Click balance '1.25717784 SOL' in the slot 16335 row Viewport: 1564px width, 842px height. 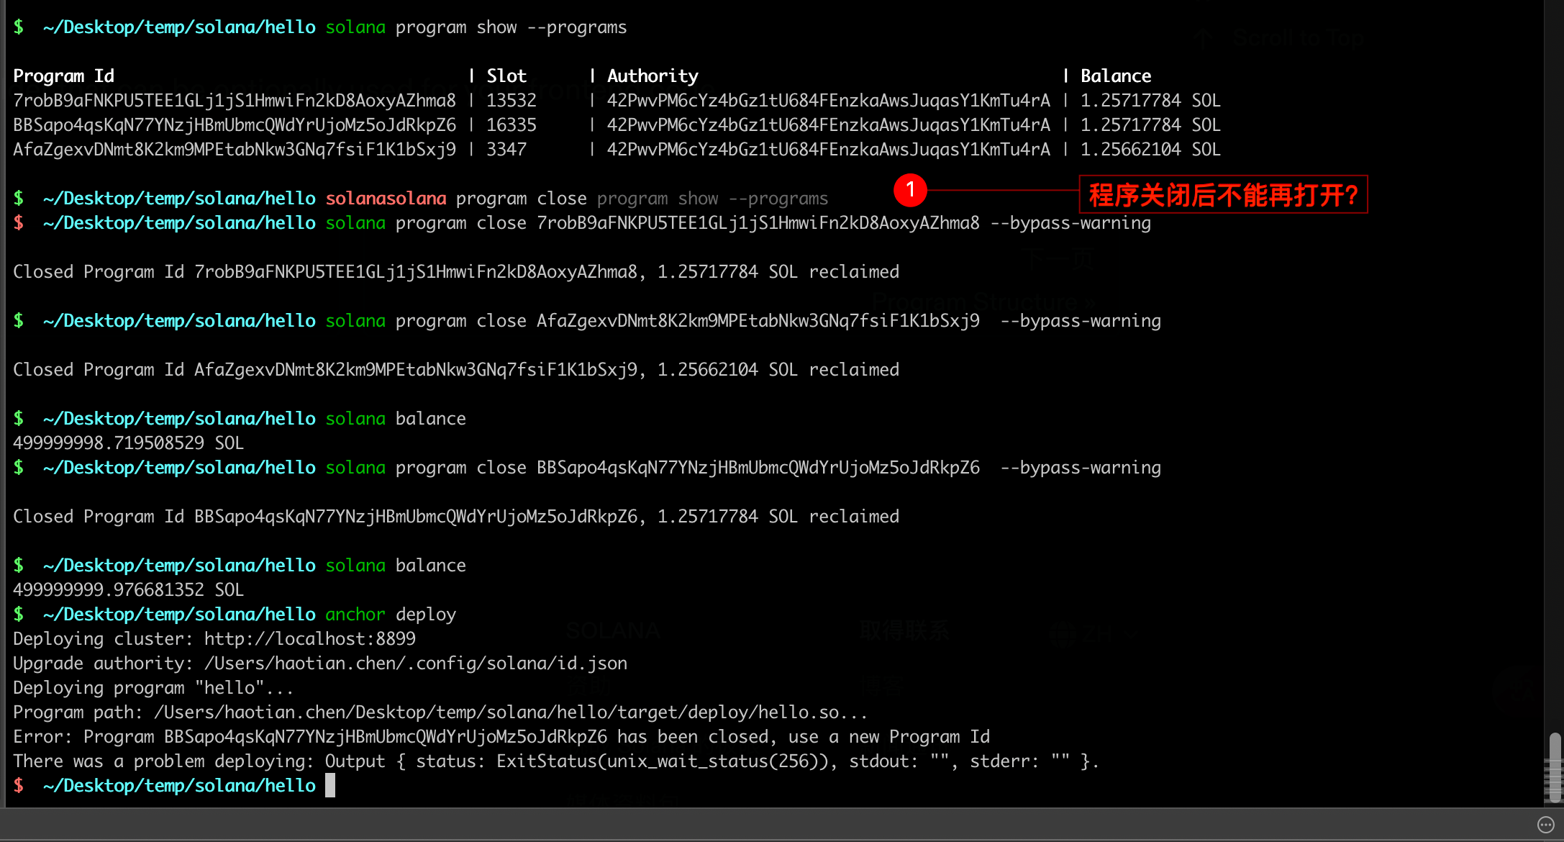[1150, 125]
